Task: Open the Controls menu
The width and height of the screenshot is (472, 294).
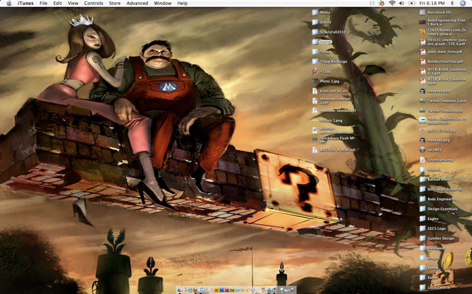Action: [94, 3]
